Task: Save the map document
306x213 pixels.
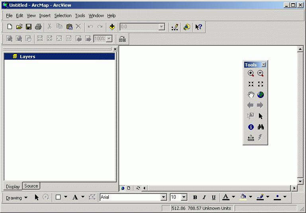Action: [29, 27]
